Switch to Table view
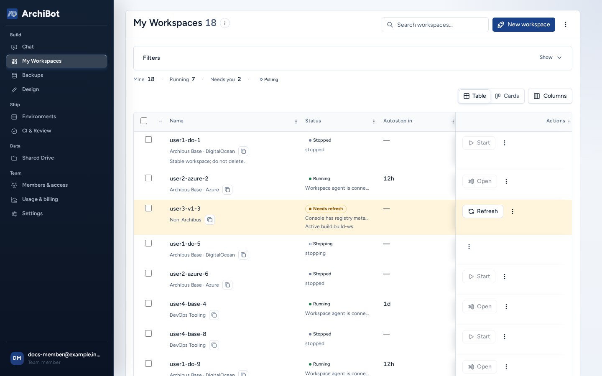Screen dimensions: 602x376 click(x=475, y=96)
